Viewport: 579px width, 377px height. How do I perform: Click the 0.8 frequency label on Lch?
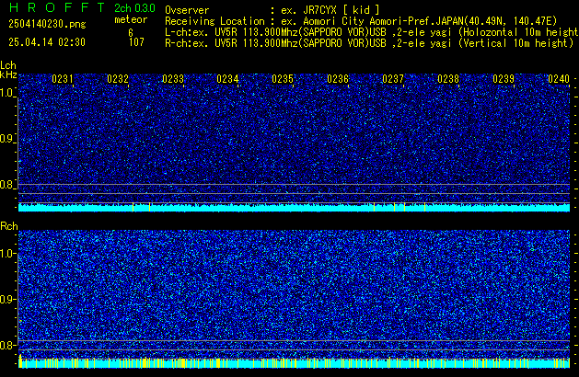pos(7,185)
